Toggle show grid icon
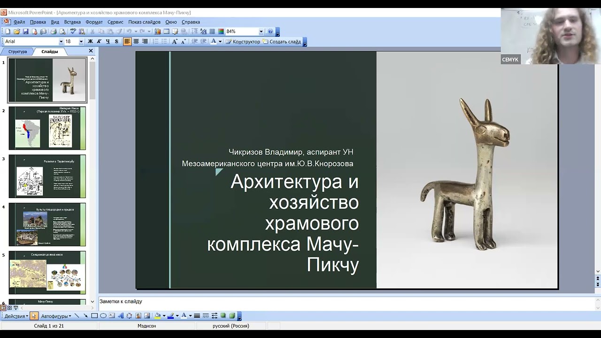 point(212,31)
